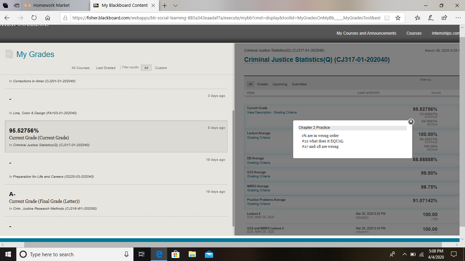465x261 pixels.
Task: Expand the tab previews chevron
Action: point(175,5)
